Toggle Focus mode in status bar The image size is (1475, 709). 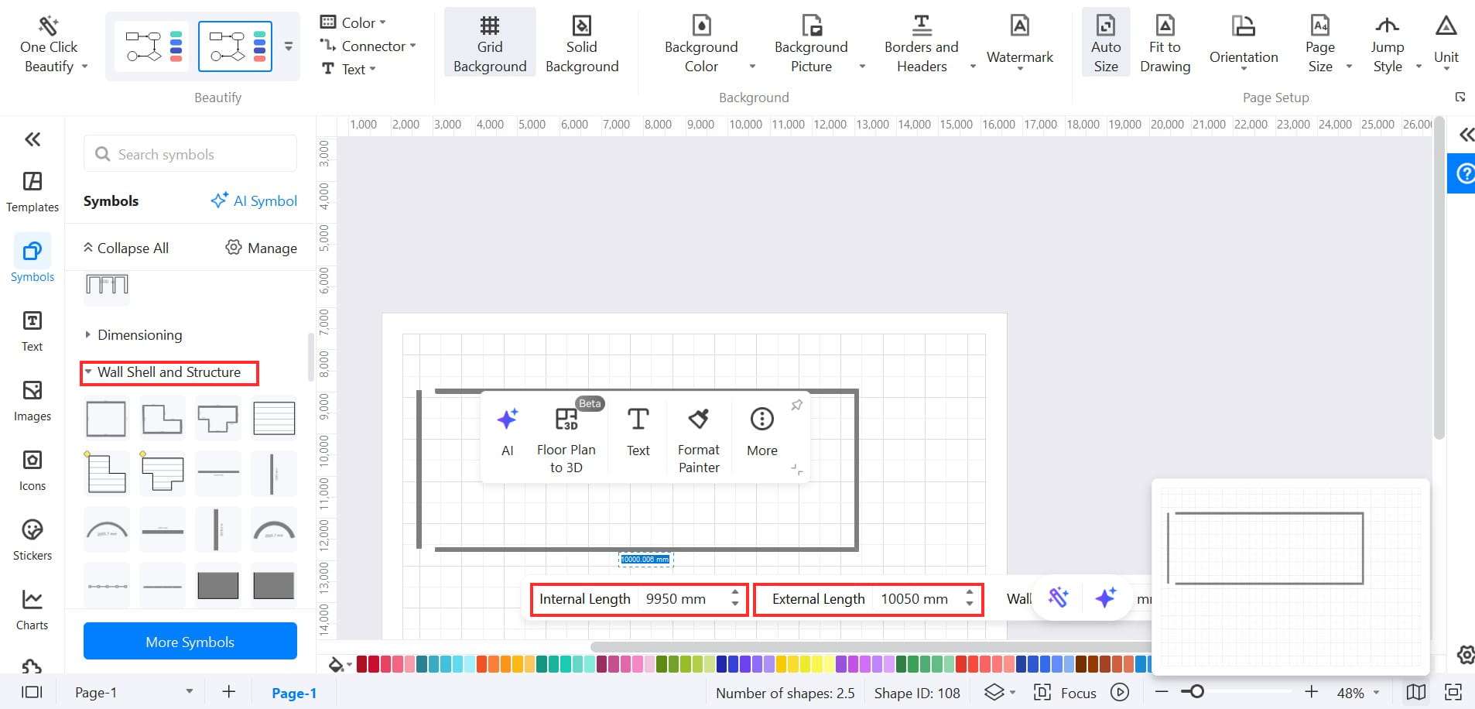click(1065, 692)
